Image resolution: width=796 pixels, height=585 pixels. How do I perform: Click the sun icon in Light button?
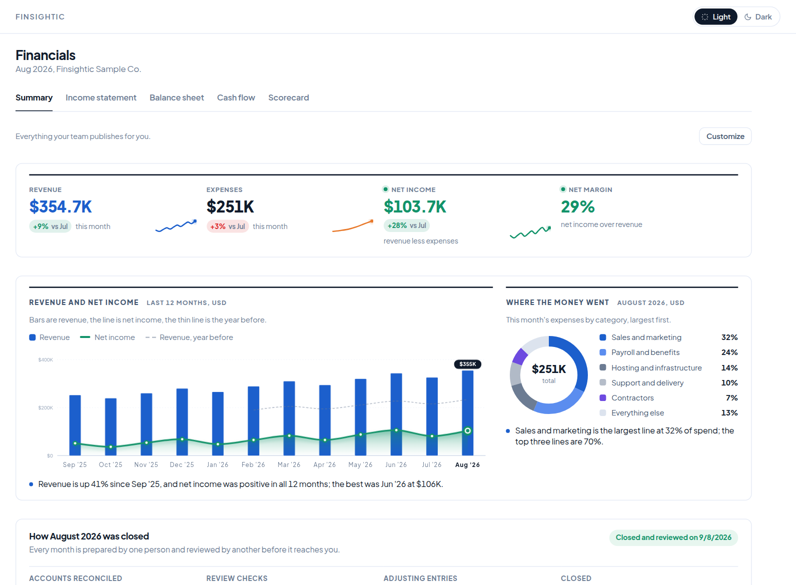click(704, 17)
